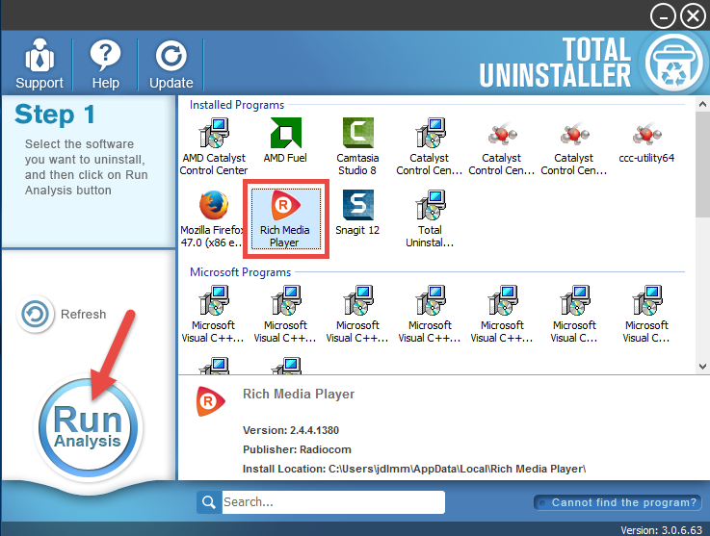Select the Total Uninstal... program entry

click(430, 219)
